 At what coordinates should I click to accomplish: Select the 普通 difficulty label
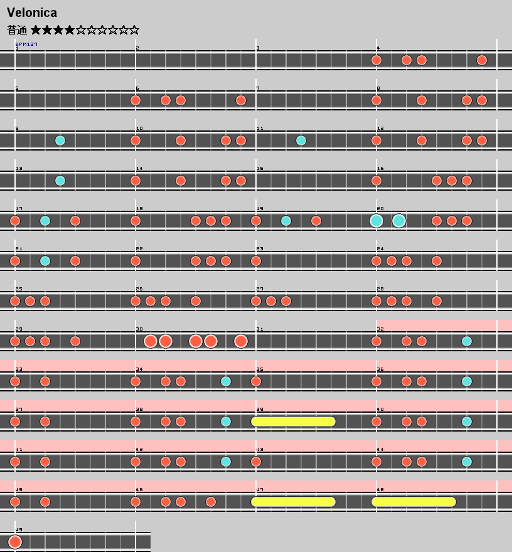(x=17, y=30)
